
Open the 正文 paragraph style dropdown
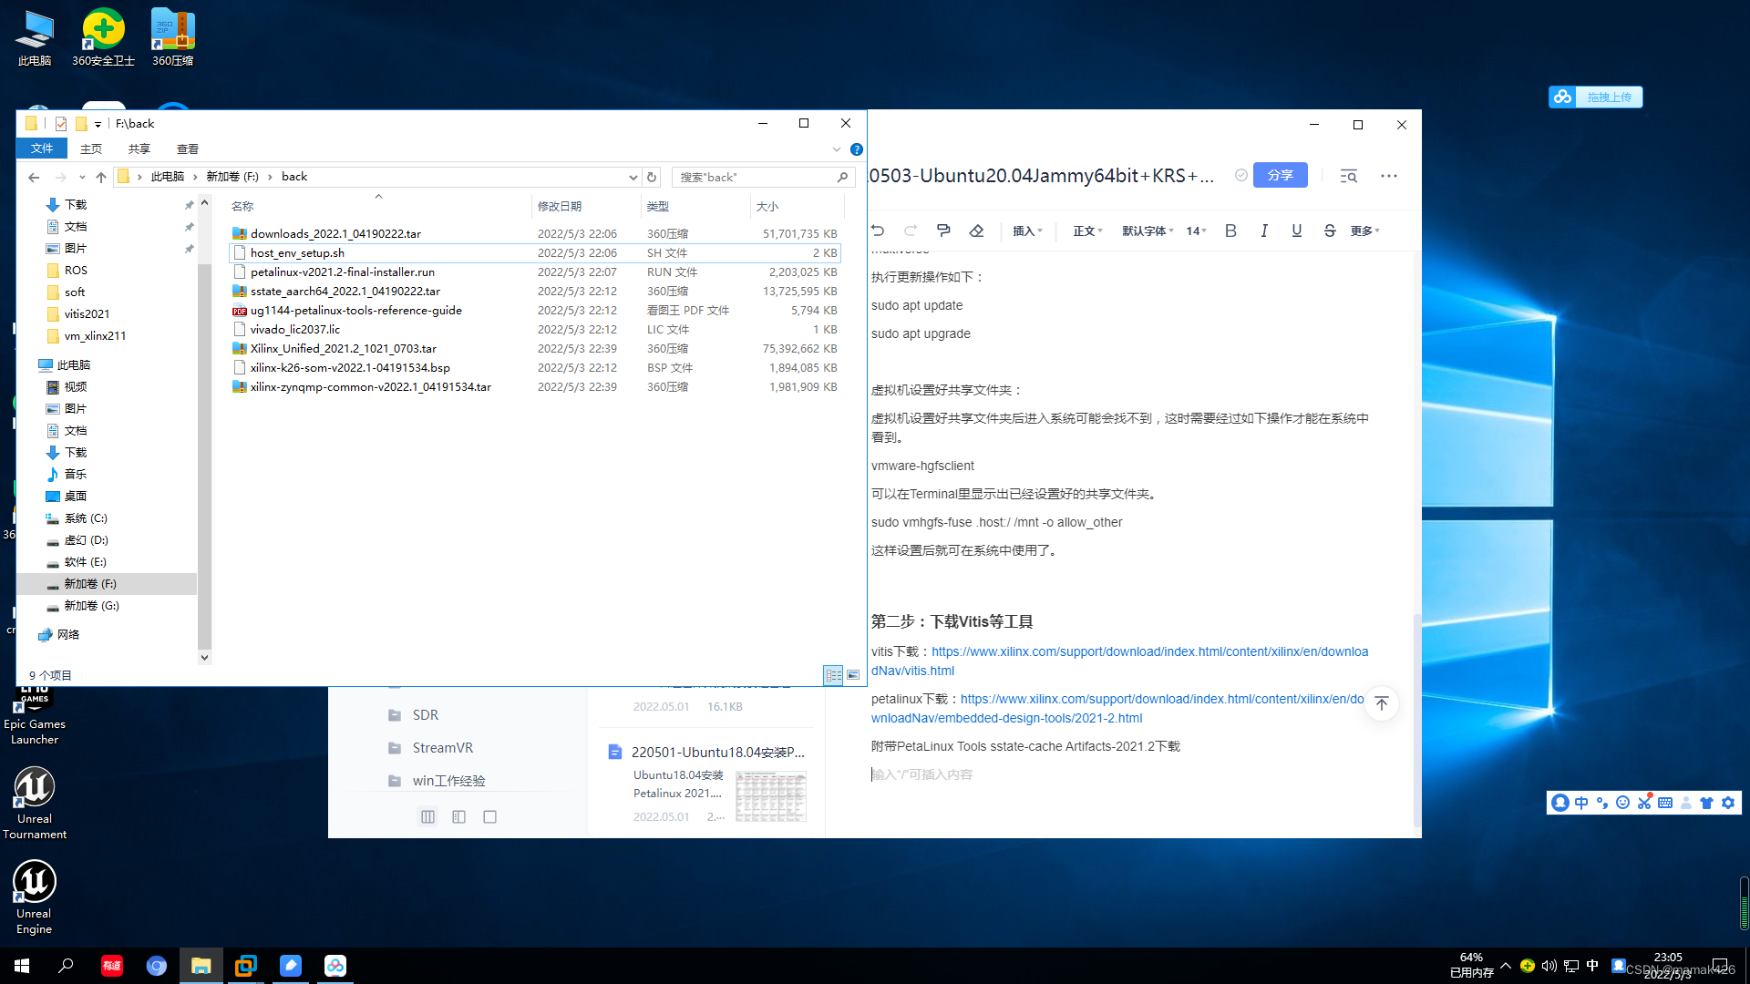click(1086, 231)
